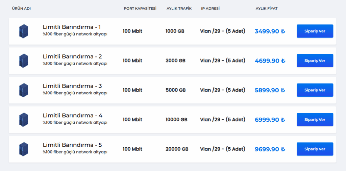Screen dimensions: 346x171
Task: Select the Limitli Barındırma - 3 product name
Action: pyautogui.click(x=72, y=86)
